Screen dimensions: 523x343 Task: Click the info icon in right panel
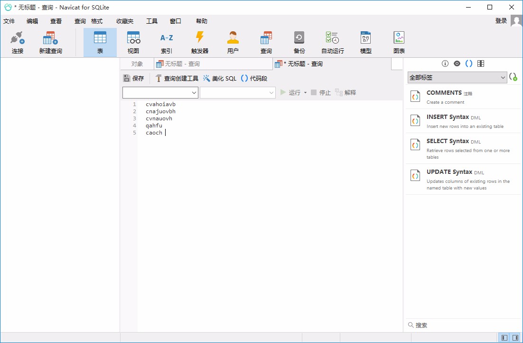pyautogui.click(x=445, y=63)
